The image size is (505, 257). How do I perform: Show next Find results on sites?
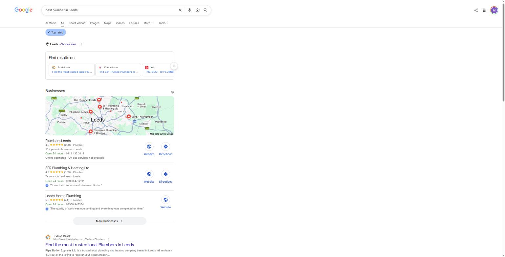coord(174,66)
